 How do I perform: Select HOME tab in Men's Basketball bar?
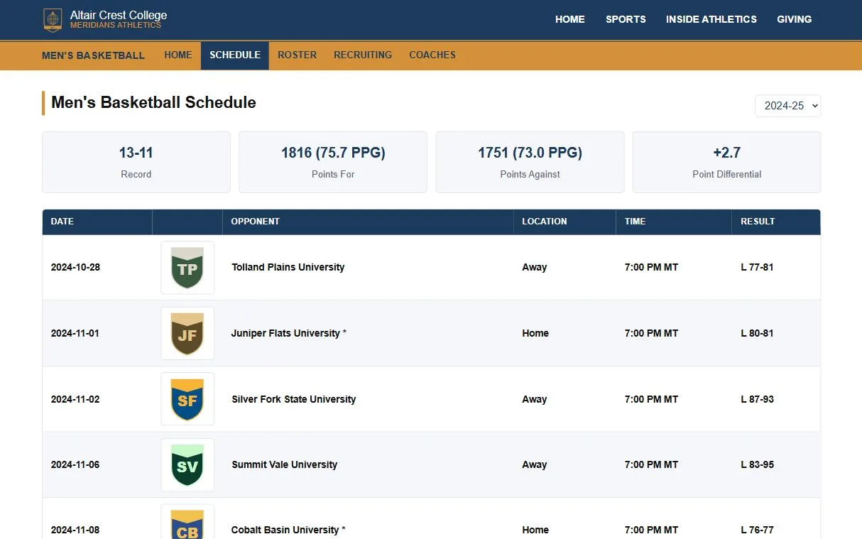(178, 55)
